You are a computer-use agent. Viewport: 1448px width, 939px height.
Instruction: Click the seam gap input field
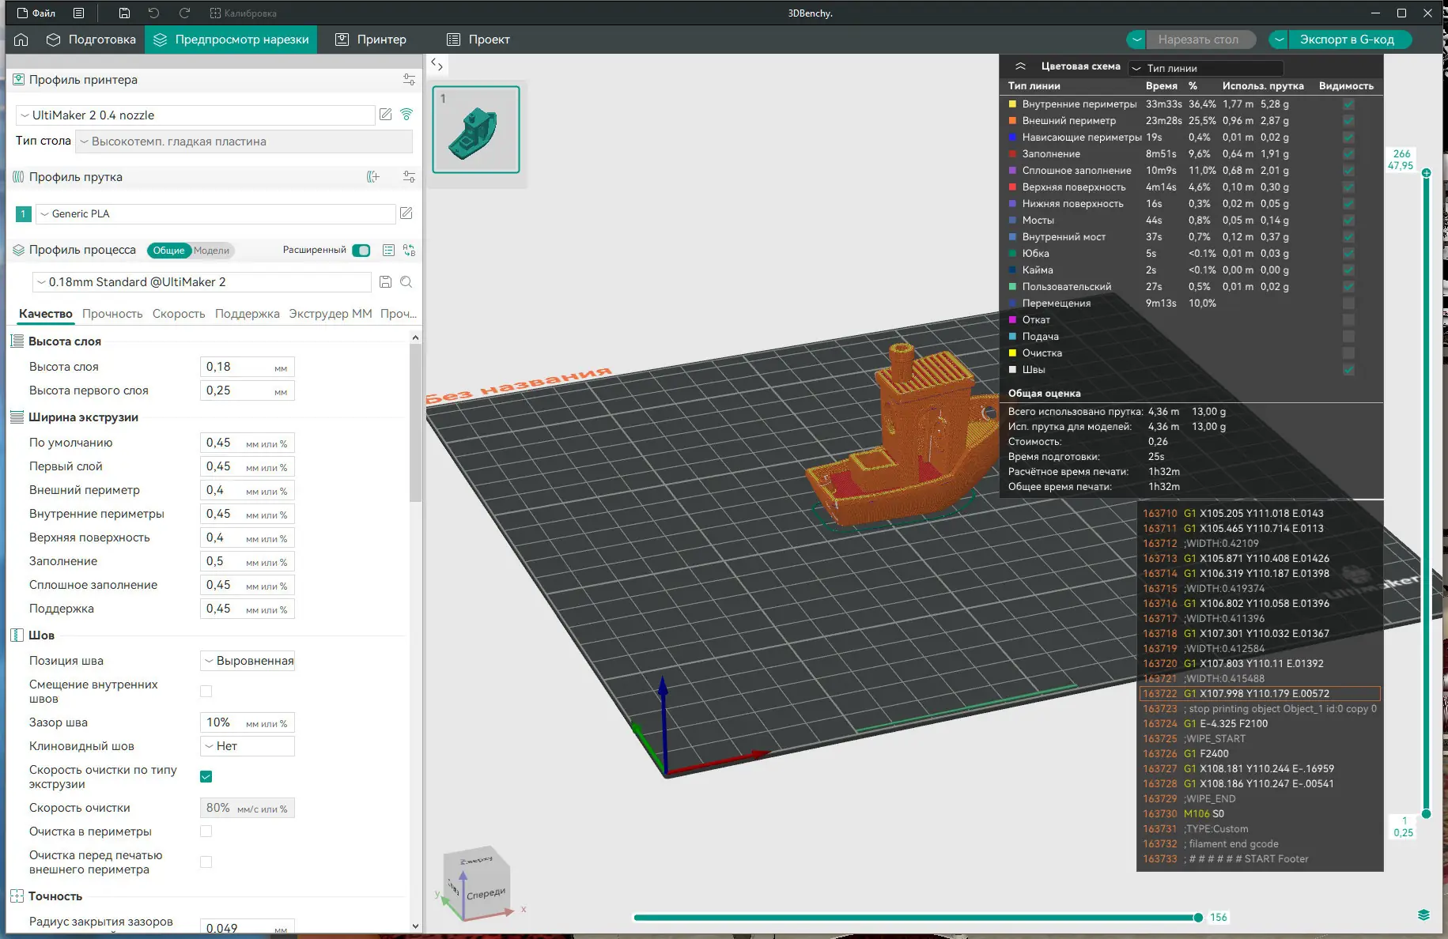coord(248,722)
